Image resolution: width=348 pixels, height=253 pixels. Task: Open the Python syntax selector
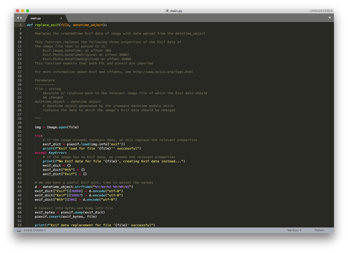(319, 230)
